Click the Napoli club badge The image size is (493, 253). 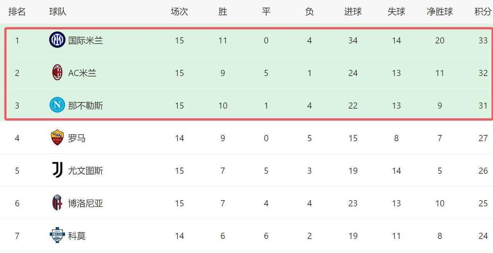pos(57,105)
